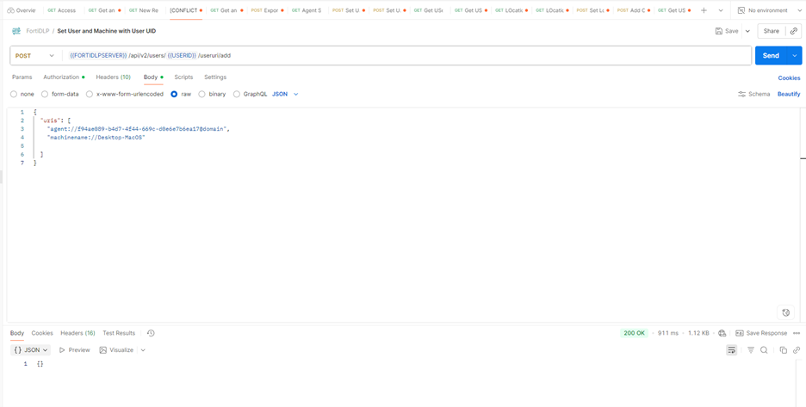This screenshot has width=806, height=407.
Task: Open the Params tab
Action: 22,77
